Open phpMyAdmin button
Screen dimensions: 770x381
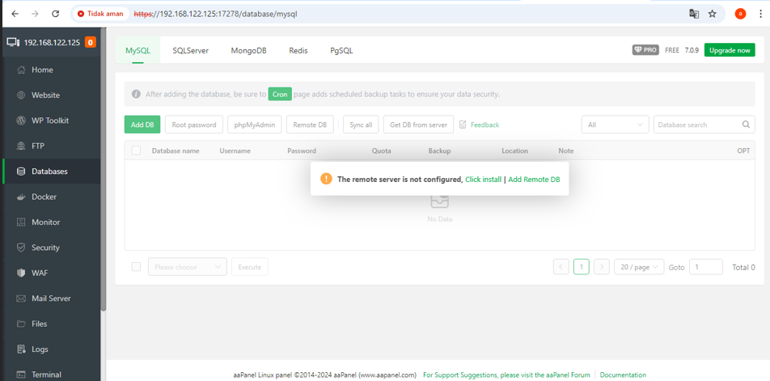254,125
